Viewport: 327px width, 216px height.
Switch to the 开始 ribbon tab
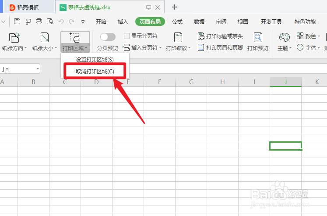click(101, 22)
